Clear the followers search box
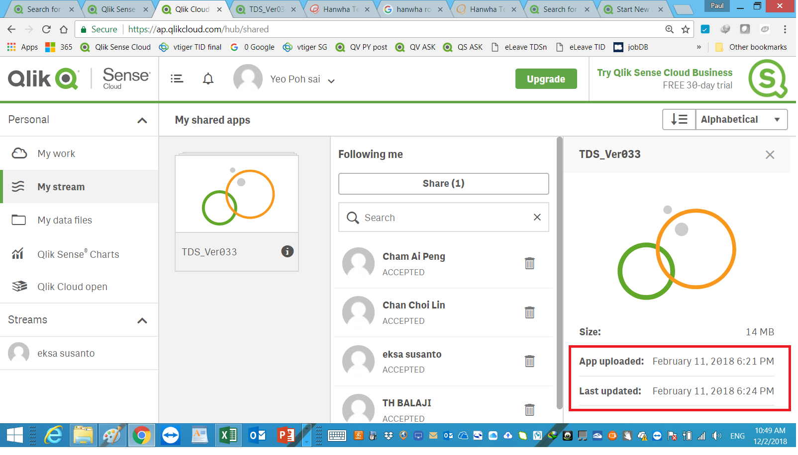The image size is (798, 455). (537, 217)
